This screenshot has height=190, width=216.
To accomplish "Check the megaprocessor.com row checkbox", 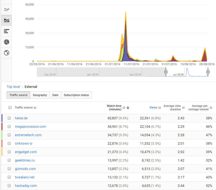I will tap(9, 126).
